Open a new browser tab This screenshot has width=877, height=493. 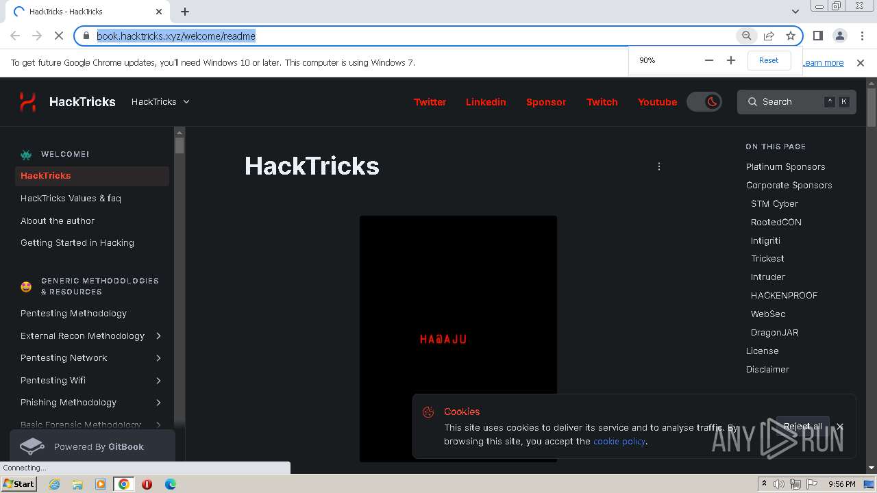[185, 12]
